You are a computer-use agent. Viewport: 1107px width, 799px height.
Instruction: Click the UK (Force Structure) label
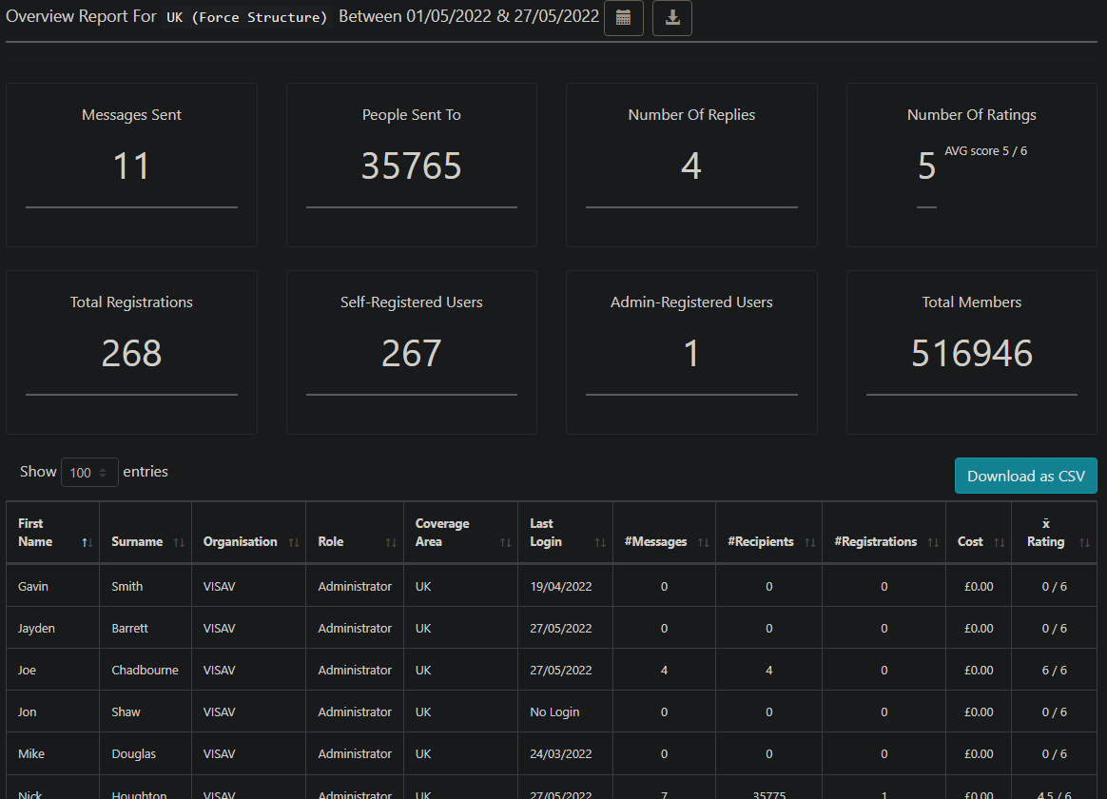pyautogui.click(x=246, y=17)
